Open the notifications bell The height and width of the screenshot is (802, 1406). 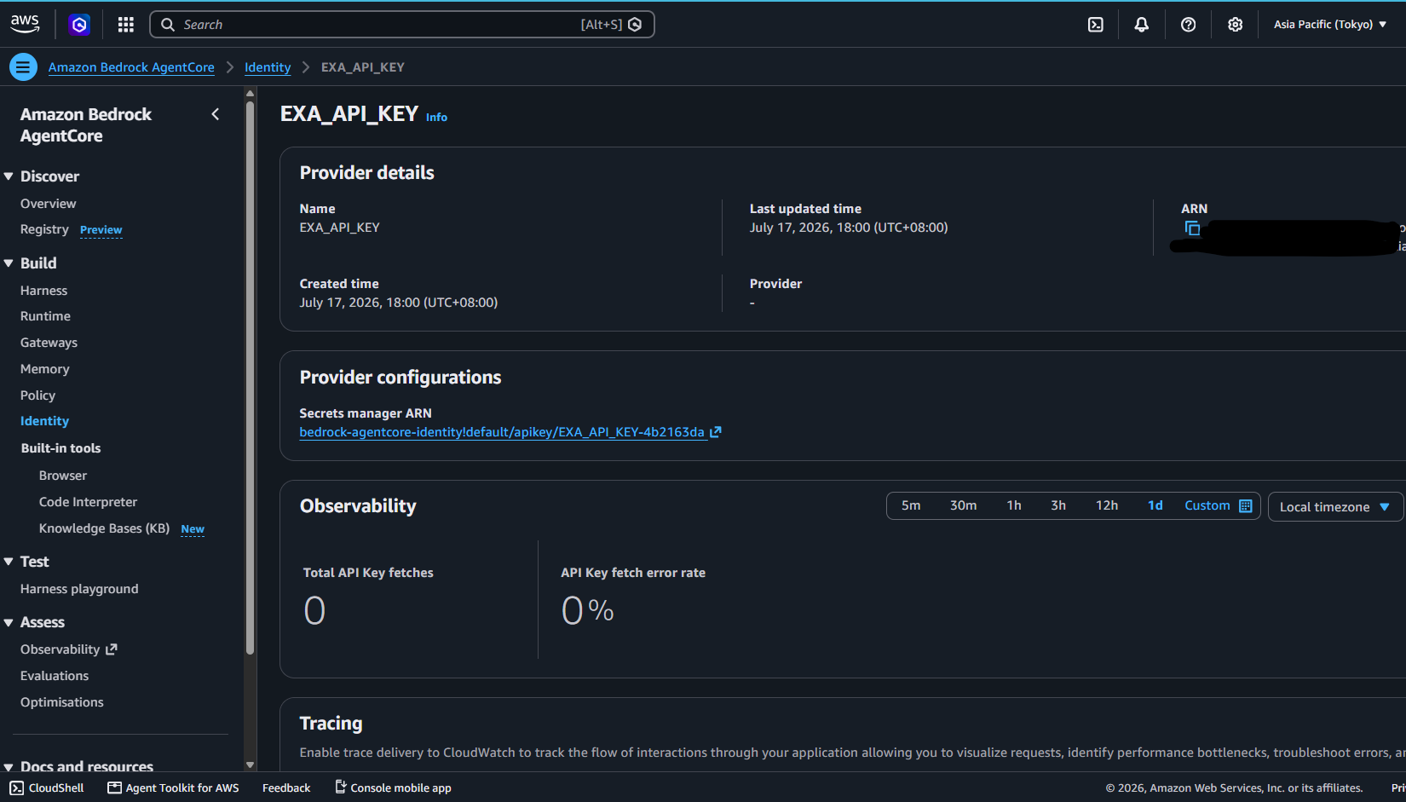tap(1142, 25)
